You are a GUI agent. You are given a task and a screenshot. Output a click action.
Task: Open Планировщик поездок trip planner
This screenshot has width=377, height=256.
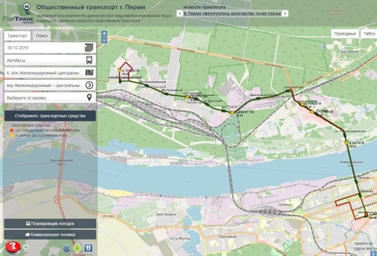50,223
